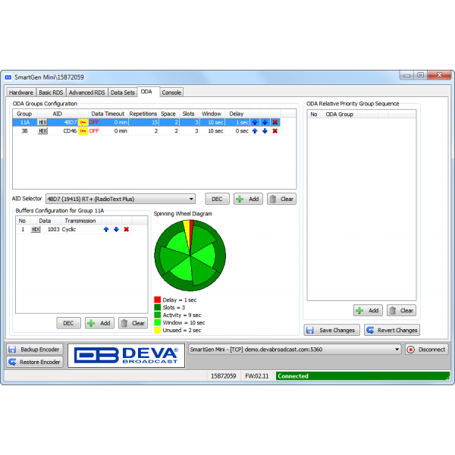Move group 3B row down
Screen dimensions: 455x455
coord(265,131)
